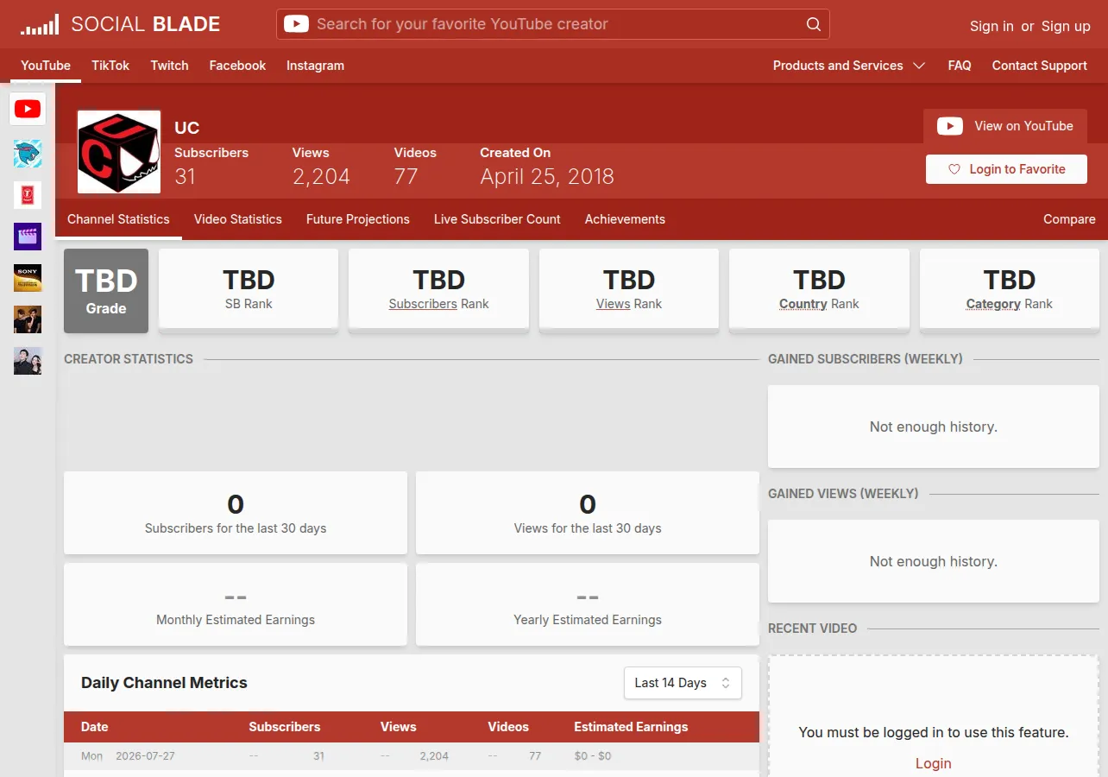The image size is (1108, 777).
Task: Open the MrBeast channel sidebar thumbnail
Action: coord(28,154)
